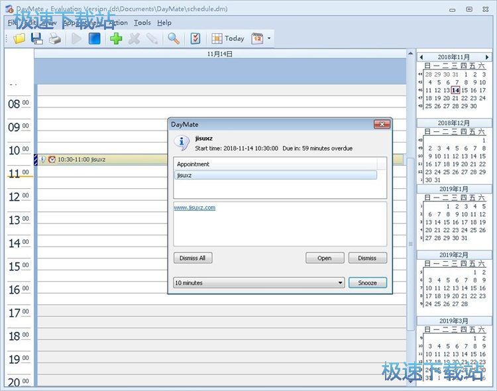Click the 11月14日 day column header
Viewport: 497px width, 391px height.
220,54
